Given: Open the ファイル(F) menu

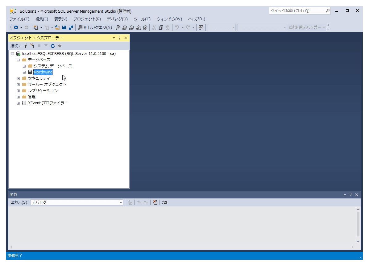Looking at the screenshot, I should click(19, 19).
